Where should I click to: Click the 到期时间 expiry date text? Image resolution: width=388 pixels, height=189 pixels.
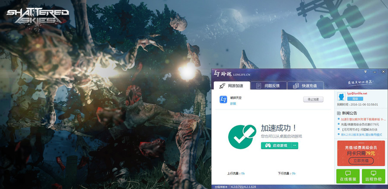tap(357, 105)
